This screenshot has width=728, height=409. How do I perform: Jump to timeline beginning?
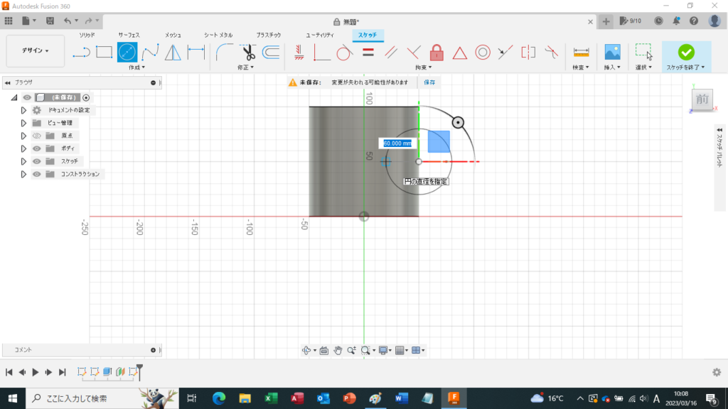click(x=9, y=372)
